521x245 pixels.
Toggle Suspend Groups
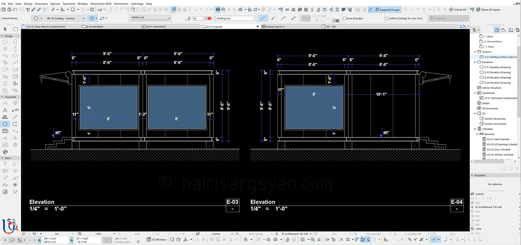387,10
